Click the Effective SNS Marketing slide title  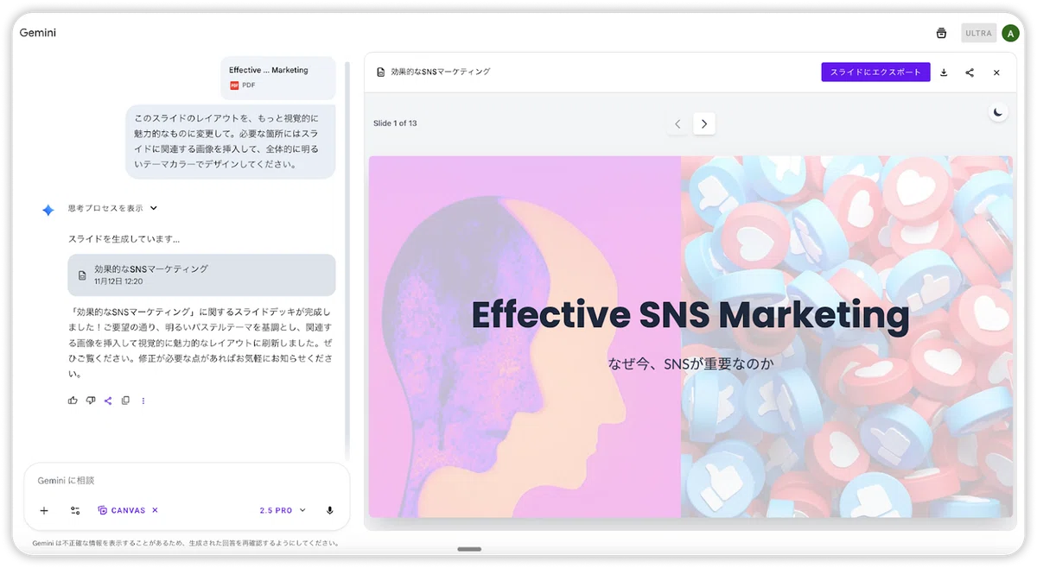pyautogui.click(x=690, y=315)
